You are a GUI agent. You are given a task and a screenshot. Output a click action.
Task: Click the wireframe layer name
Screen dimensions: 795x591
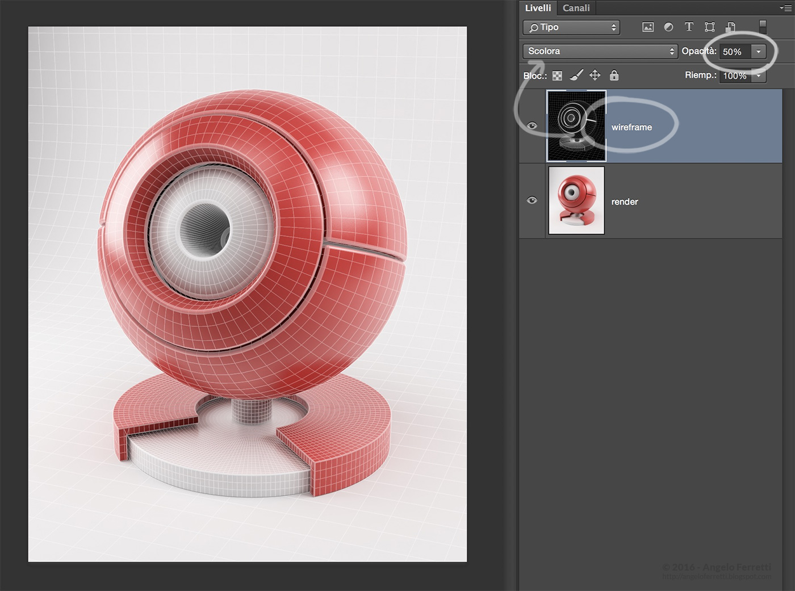pyautogui.click(x=631, y=127)
